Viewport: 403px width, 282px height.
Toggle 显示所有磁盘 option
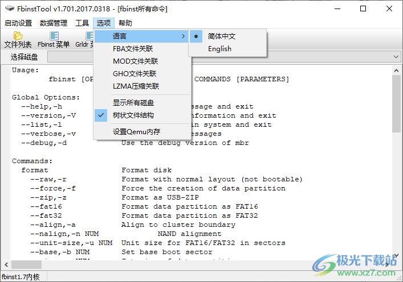pyautogui.click(x=143, y=103)
